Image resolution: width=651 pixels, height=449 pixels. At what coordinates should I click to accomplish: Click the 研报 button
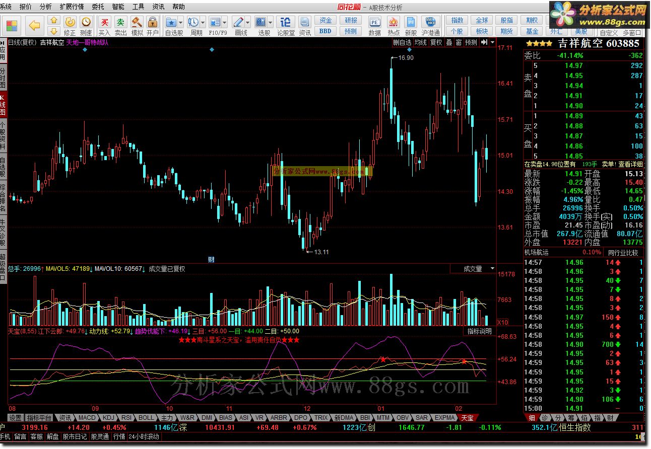[x=351, y=20]
